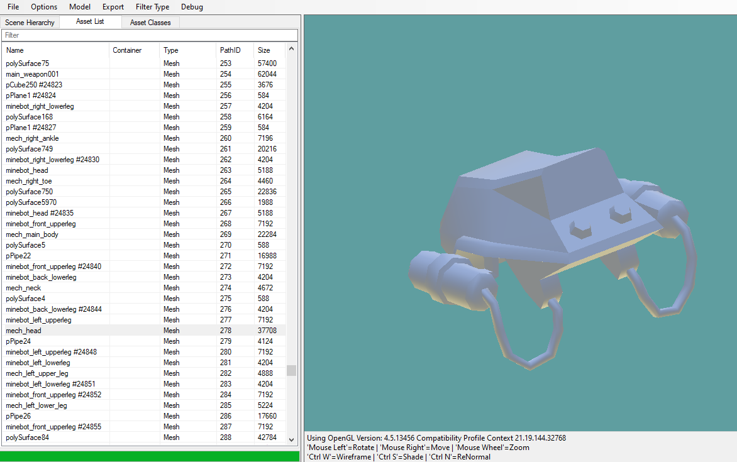Select the pPipe26 row
The image size is (737, 462).
[x=144, y=416]
